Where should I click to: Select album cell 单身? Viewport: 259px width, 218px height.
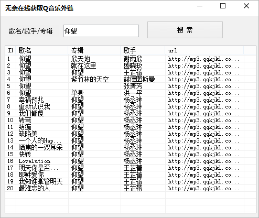(x=77, y=93)
